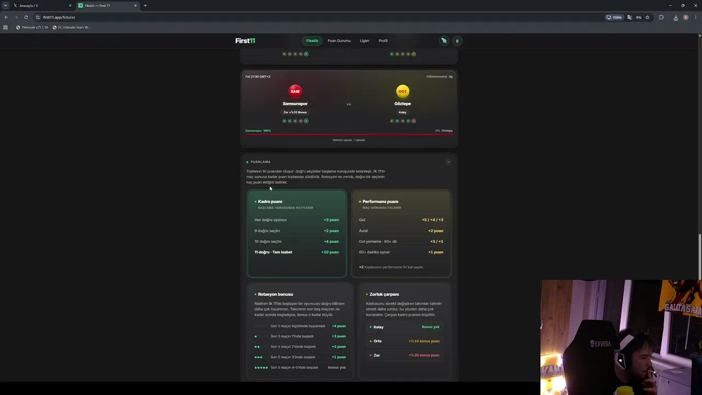Viewport: 702px width, 395px height.
Task: Click the "Kitlenin seçimi · 1 tahmin" text
Action: coord(349,140)
